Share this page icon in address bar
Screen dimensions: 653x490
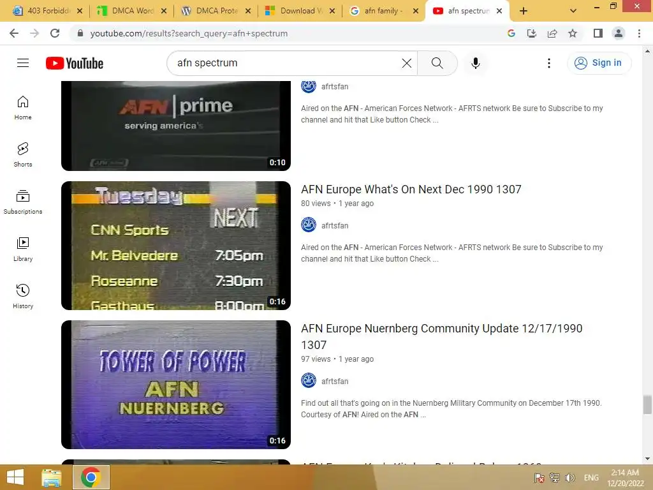coord(552,33)
